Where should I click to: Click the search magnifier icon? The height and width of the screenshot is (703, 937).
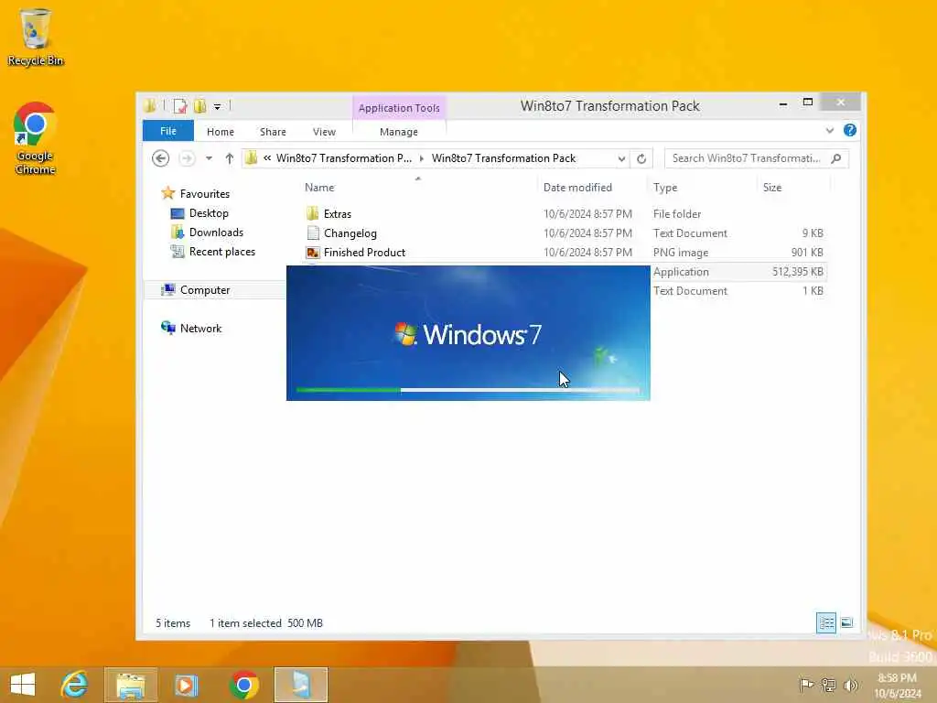coord(836,158)
